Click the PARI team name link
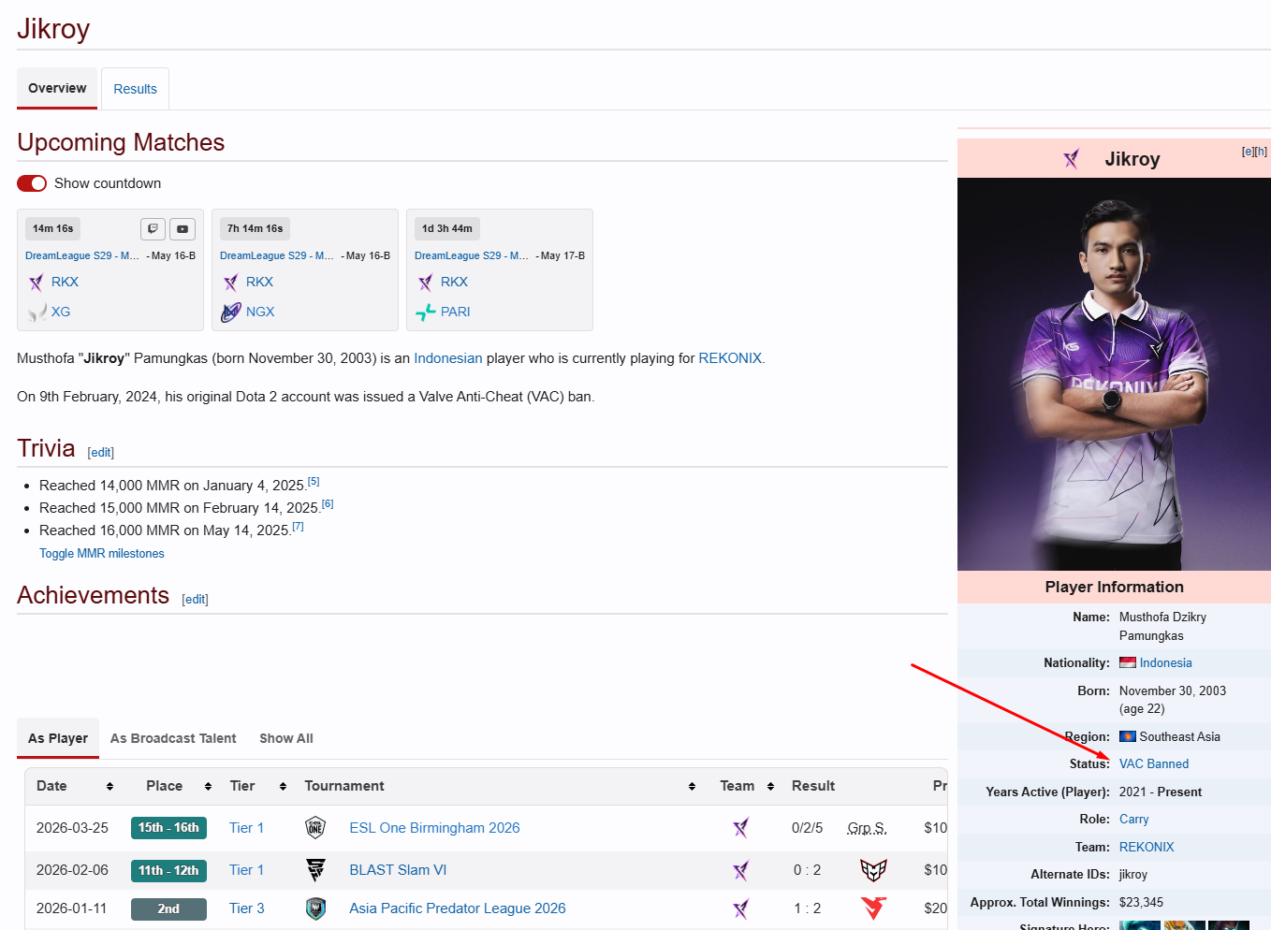Screen dimensions: 1271x930 [x=456, y=312]
